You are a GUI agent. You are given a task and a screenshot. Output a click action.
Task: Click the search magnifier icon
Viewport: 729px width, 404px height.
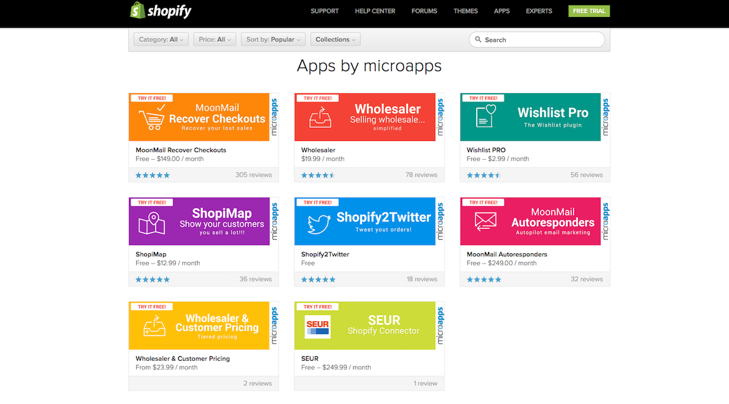(x=478, y=39)
